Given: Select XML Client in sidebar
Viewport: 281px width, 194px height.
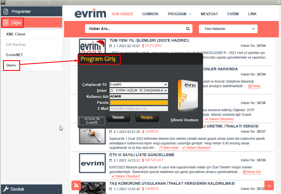Looking at the screenshot, I should 31,34.
